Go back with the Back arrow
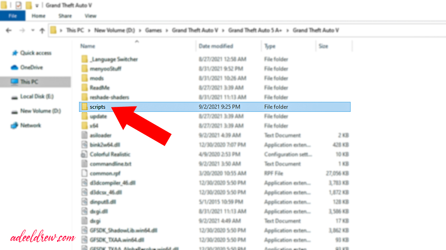The height and width of the screenshot is (250, 446). click(x=9, y=30)
